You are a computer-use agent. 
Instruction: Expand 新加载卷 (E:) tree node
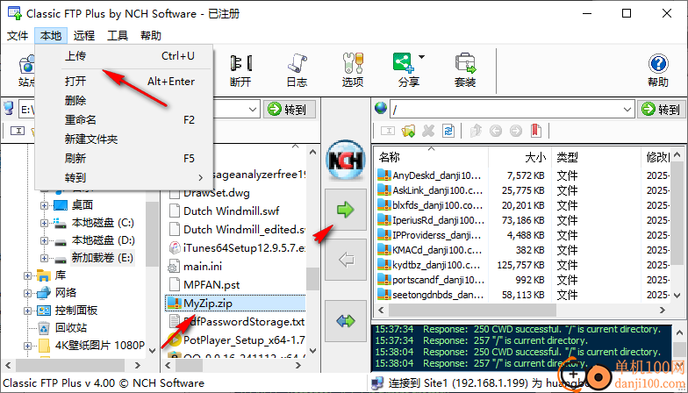coord(44,258)
